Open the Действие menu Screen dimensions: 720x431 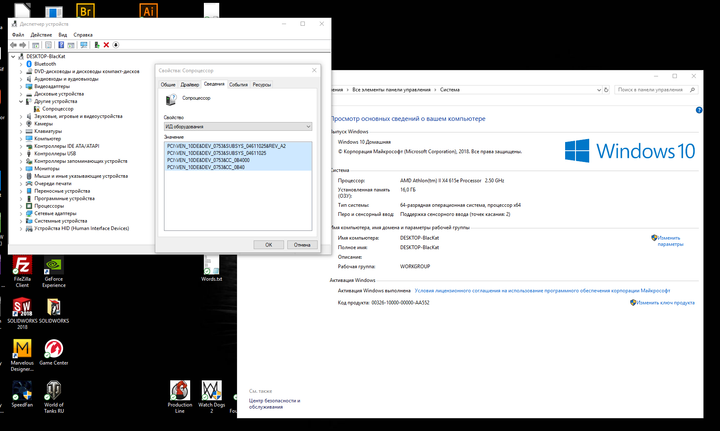42,35
